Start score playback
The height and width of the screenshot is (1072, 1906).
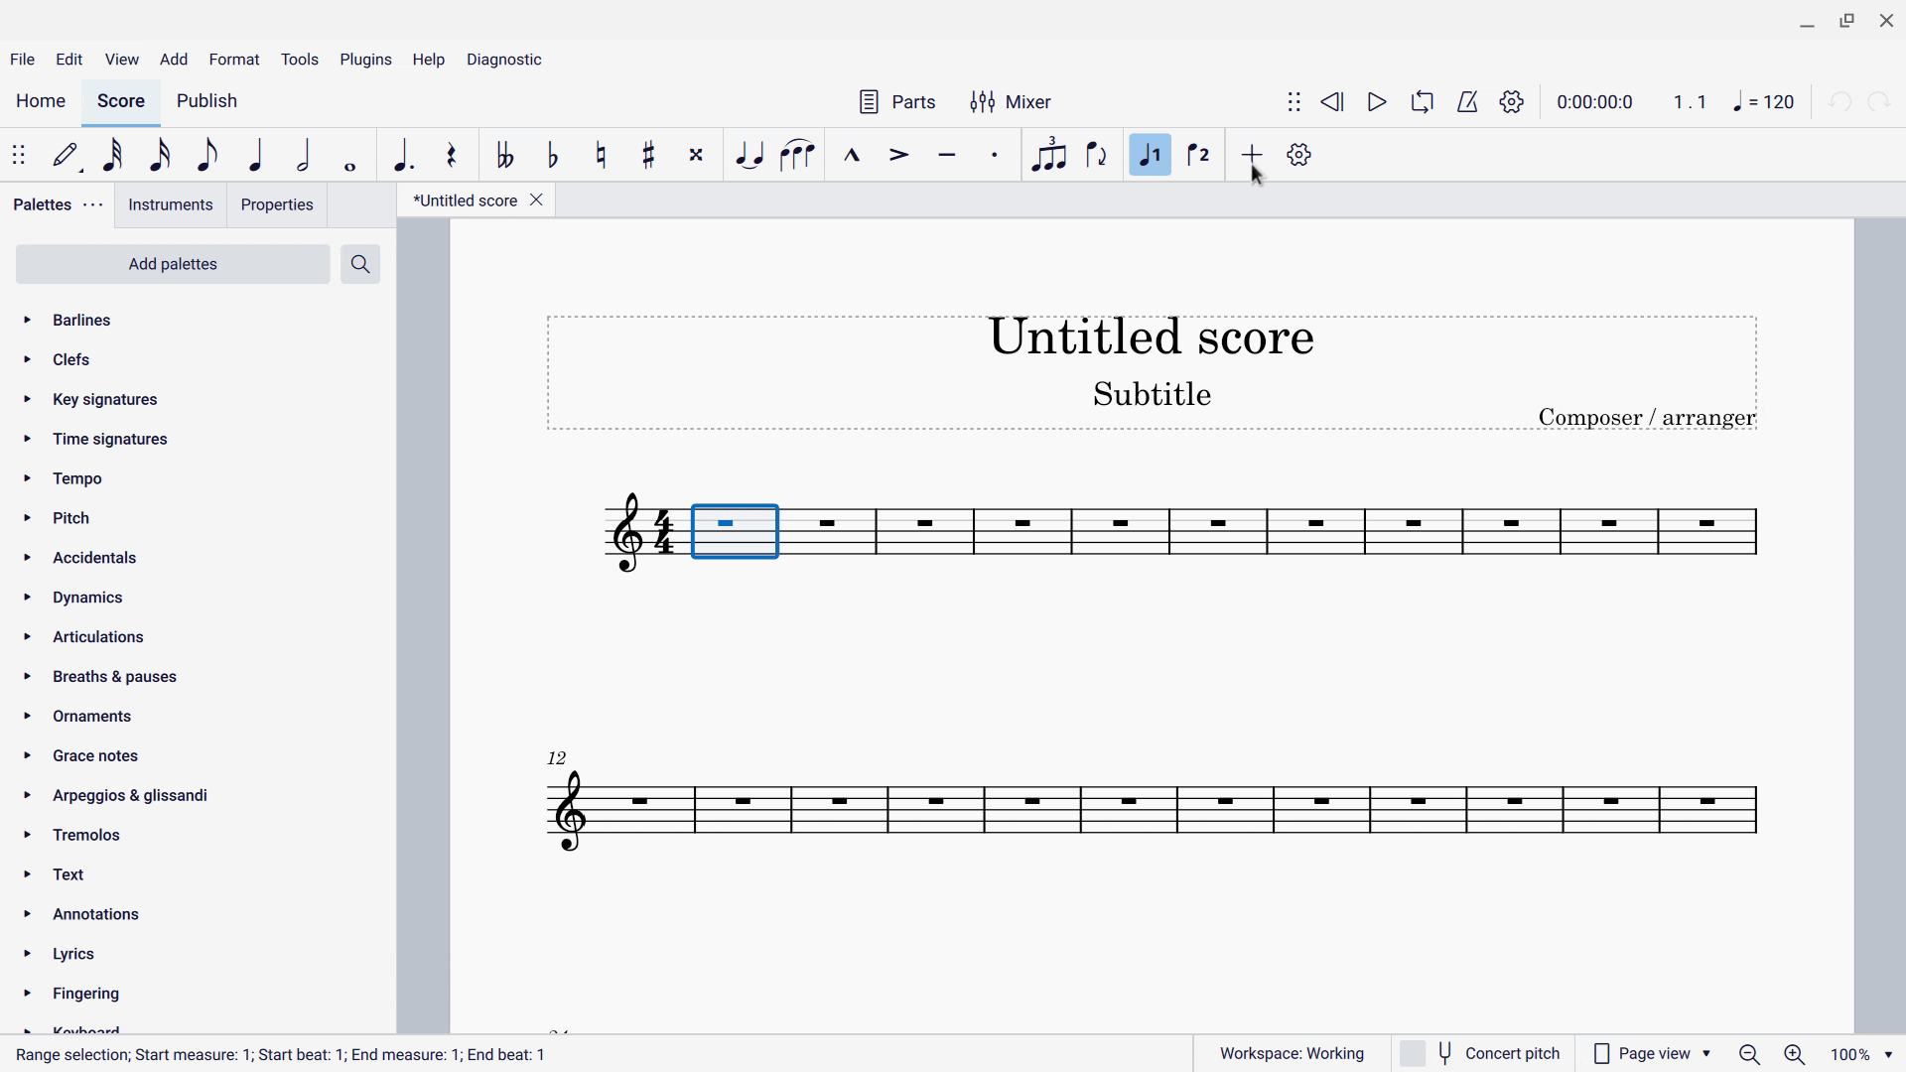tap(1377, 102)
